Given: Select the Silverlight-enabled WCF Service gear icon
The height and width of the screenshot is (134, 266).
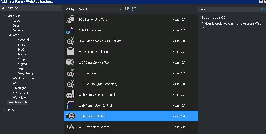Looking at the screenshot, I should [70, 41].
